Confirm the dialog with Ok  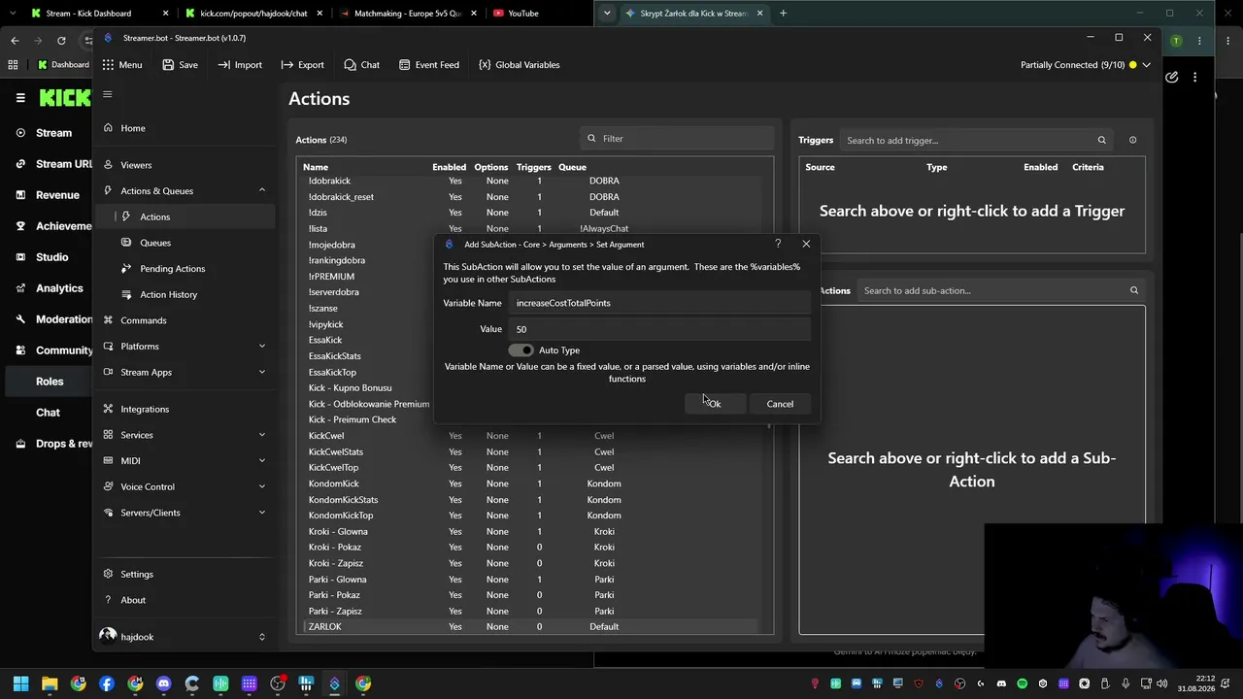715,404
